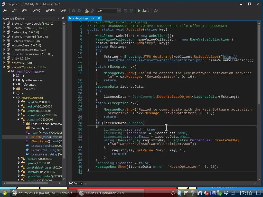Collapse the KevinPCOptimizer (1.0.0.0) assembly
This screenshot has width=263, height=197.
click(x=4, y=67)
